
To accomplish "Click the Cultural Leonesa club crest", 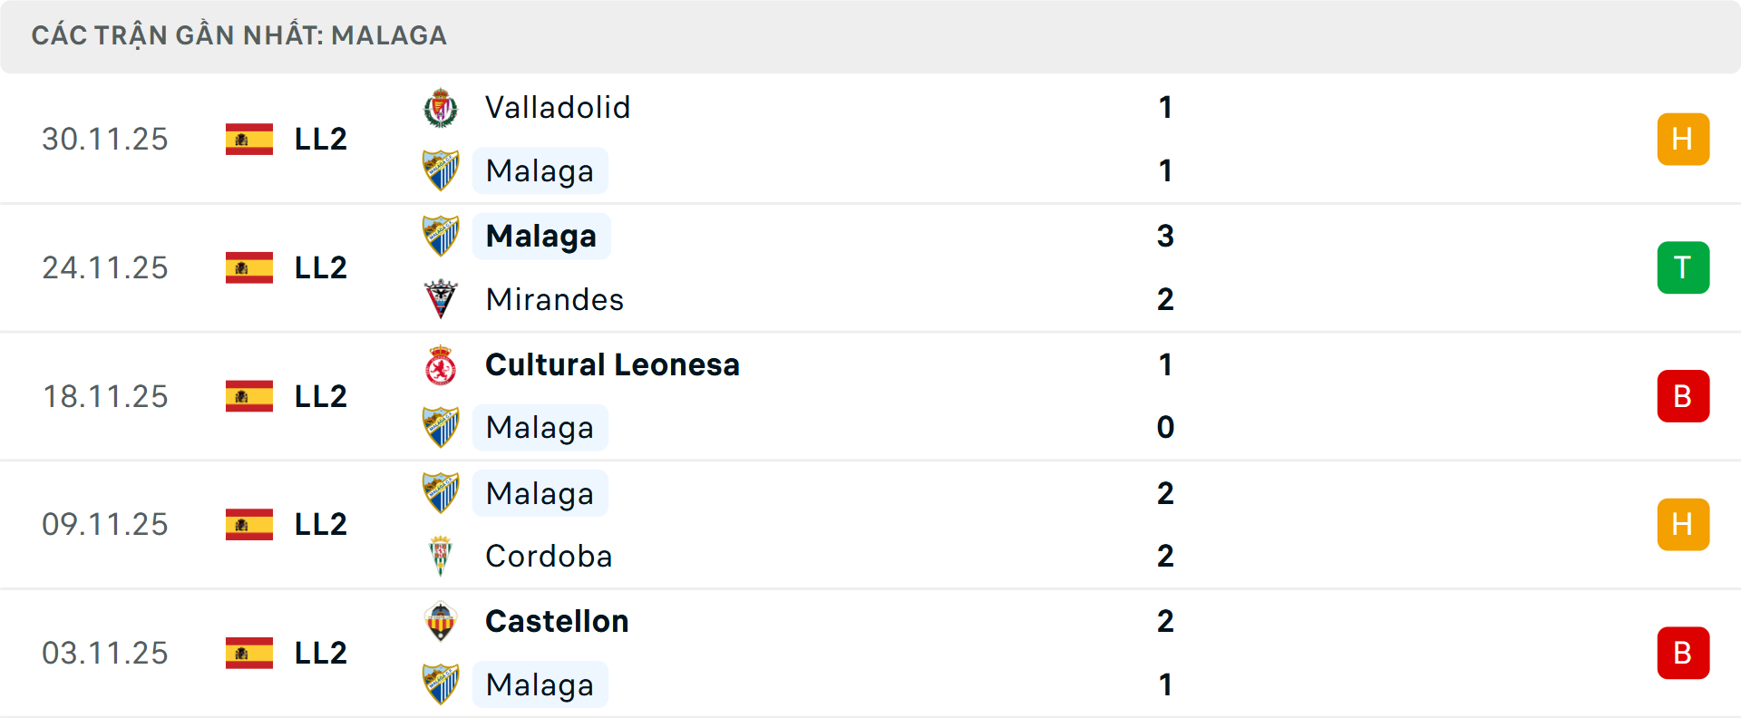I will 441,365.
